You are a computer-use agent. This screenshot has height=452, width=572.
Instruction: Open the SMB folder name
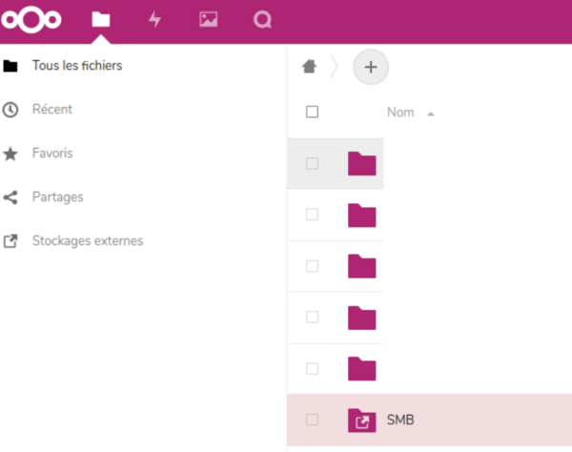pos(400,420)
